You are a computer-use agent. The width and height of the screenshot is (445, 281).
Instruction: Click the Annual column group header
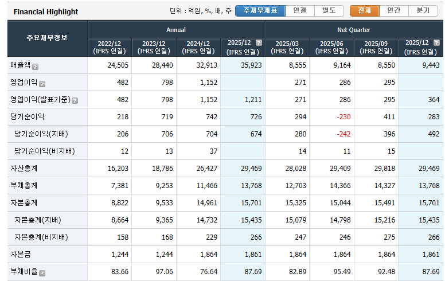[176, 30]
